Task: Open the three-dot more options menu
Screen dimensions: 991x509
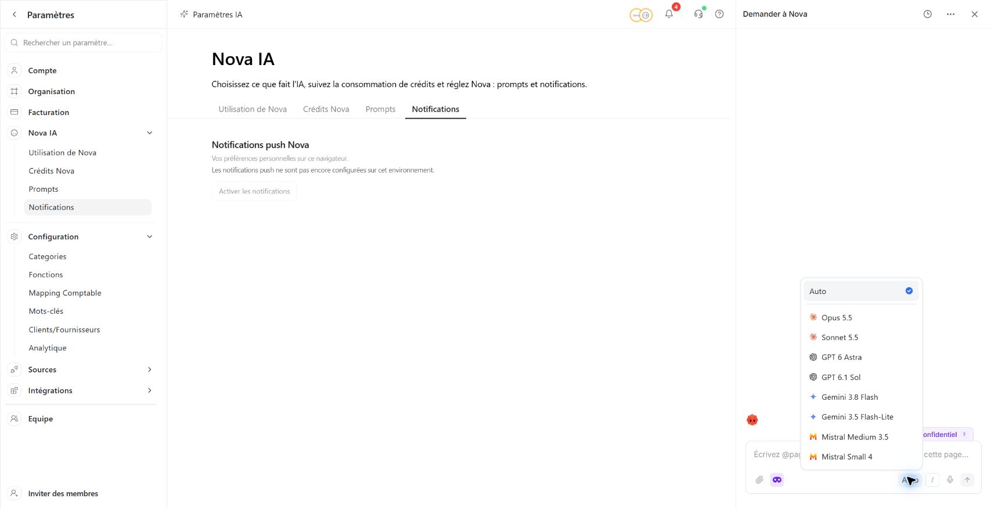Action: (950, 14)
